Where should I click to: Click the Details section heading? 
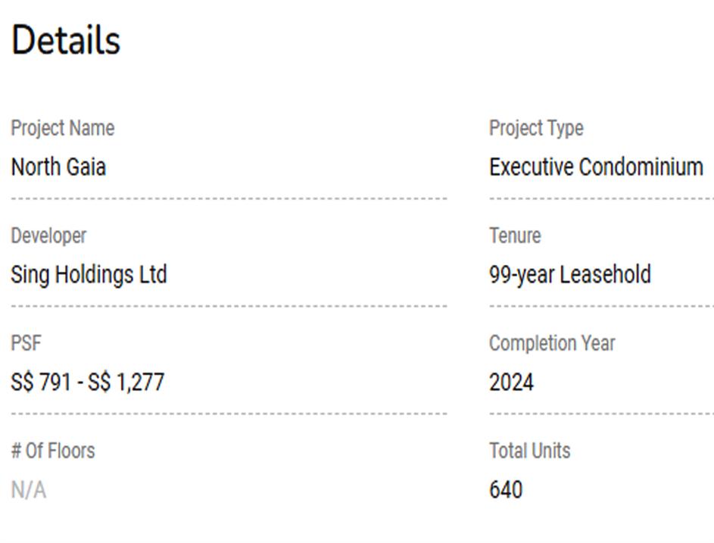click(x=66, y=40)
